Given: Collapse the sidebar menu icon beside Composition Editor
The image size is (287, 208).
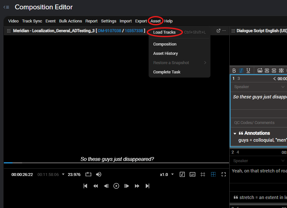Looking at the screenshot, I should point(6,7).
